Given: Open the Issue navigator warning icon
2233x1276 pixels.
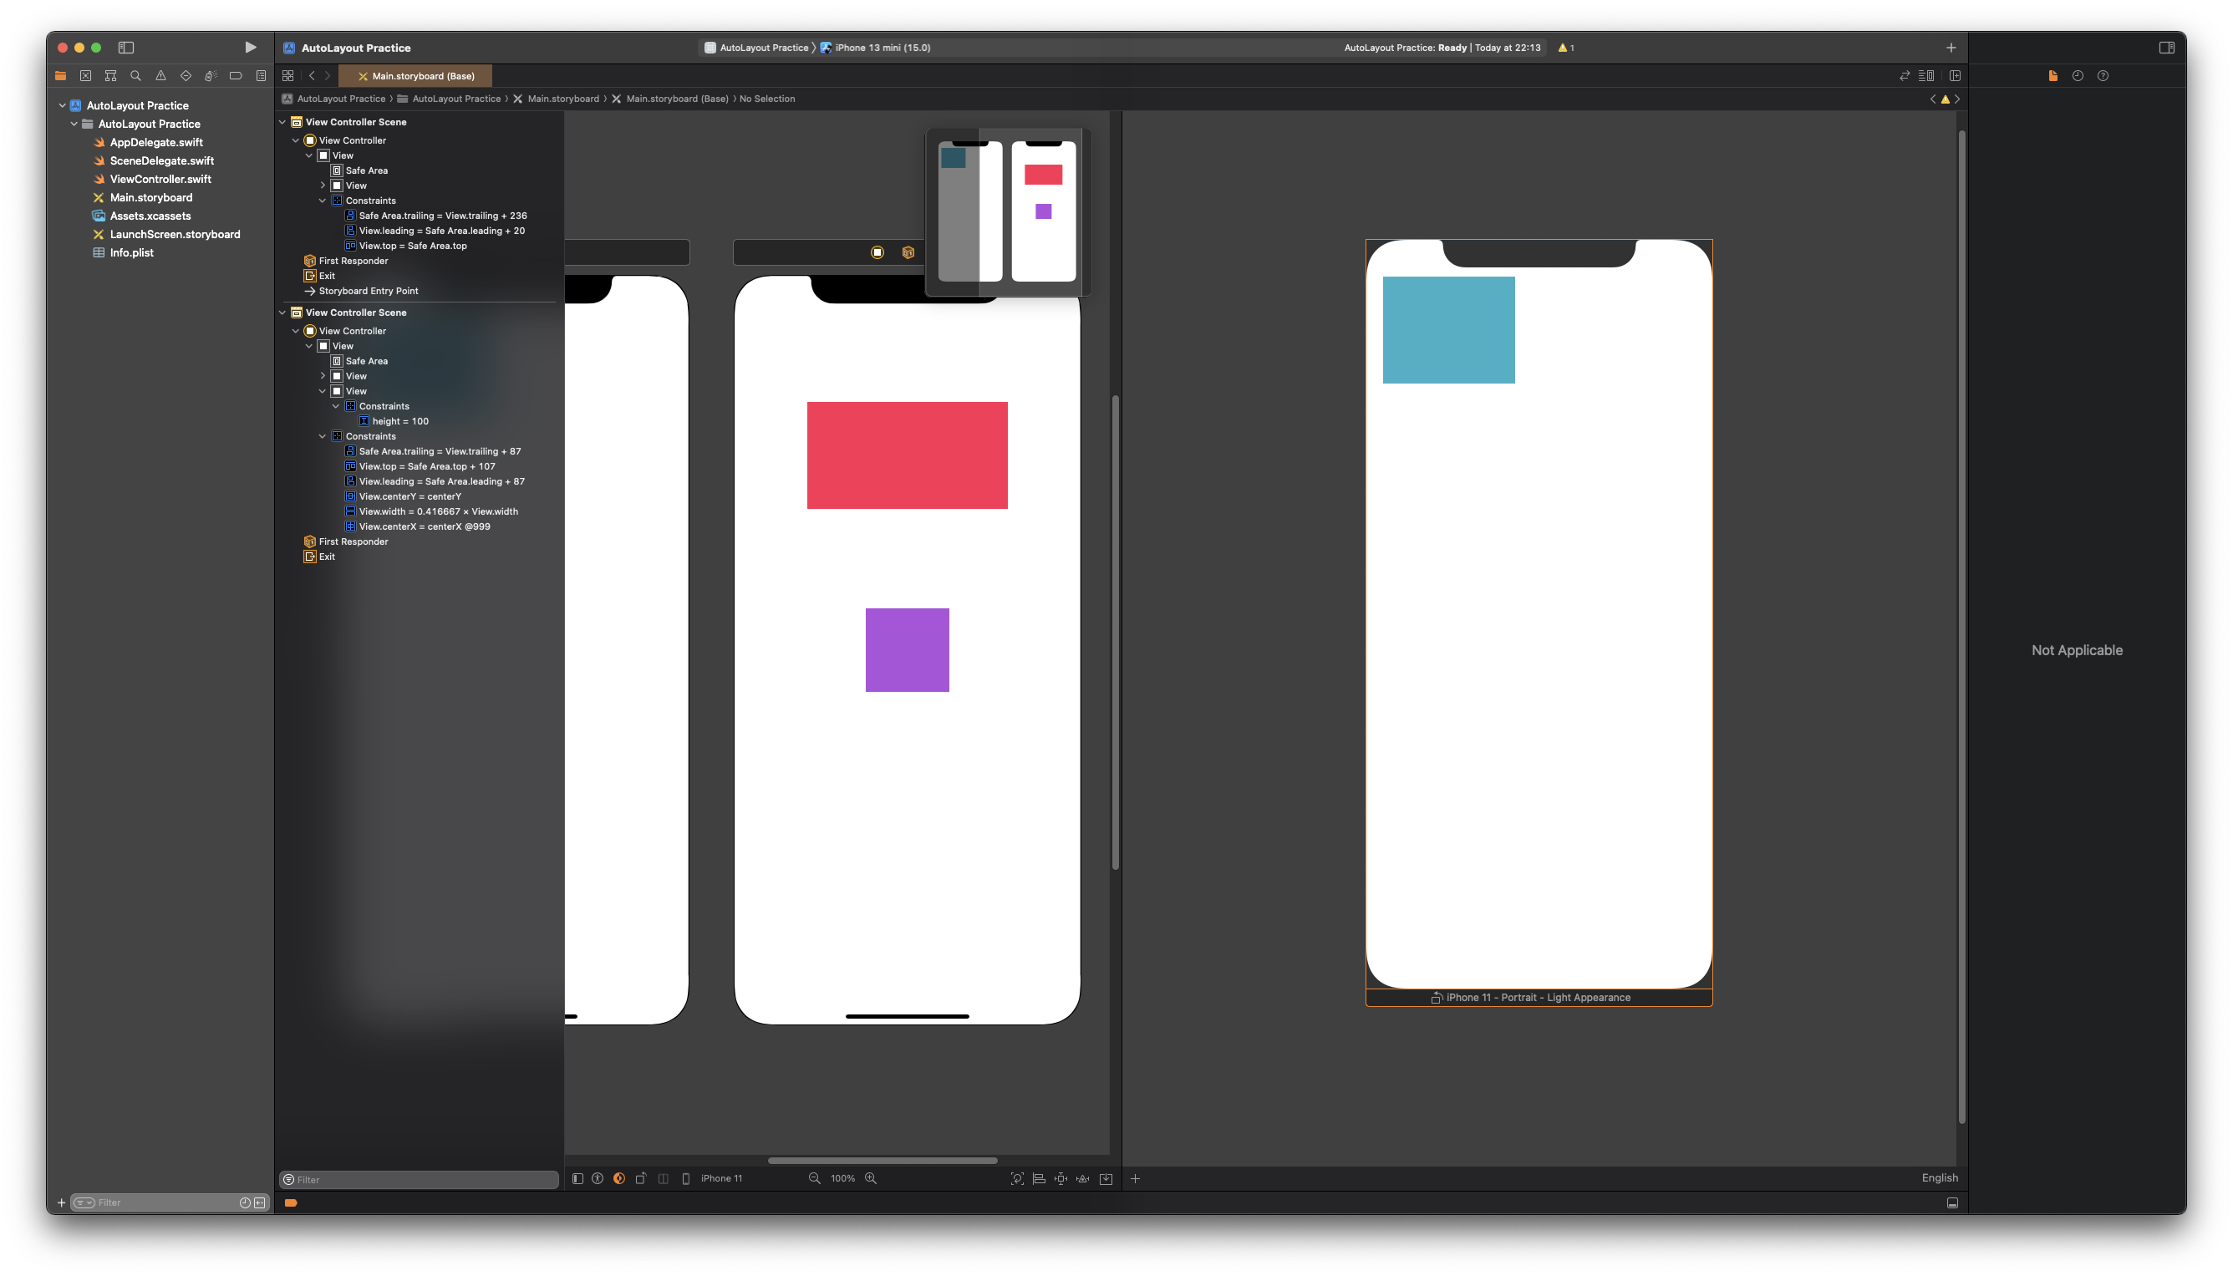Looking at the screenshot, I should pos(160,76).
